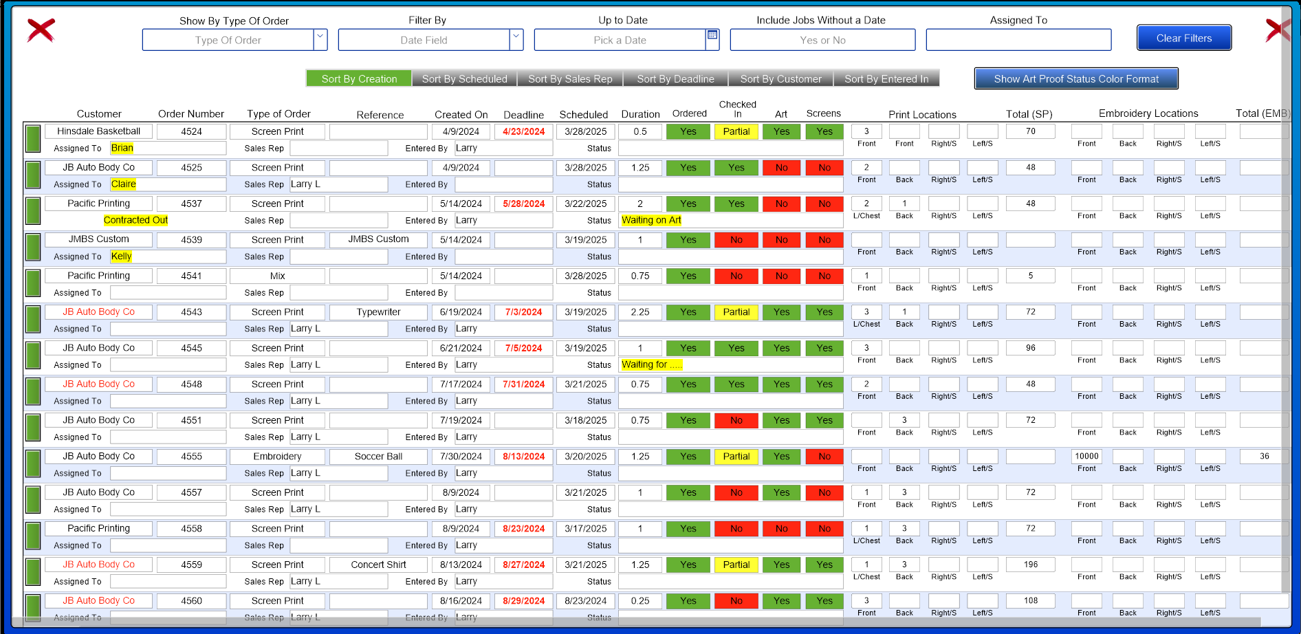Click Show Art Proof Status Color Format

[x=1075, y=78]
